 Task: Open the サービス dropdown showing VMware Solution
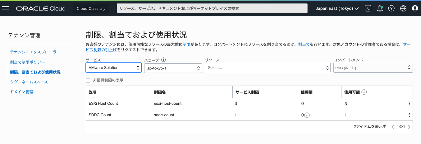coord(114,68)
